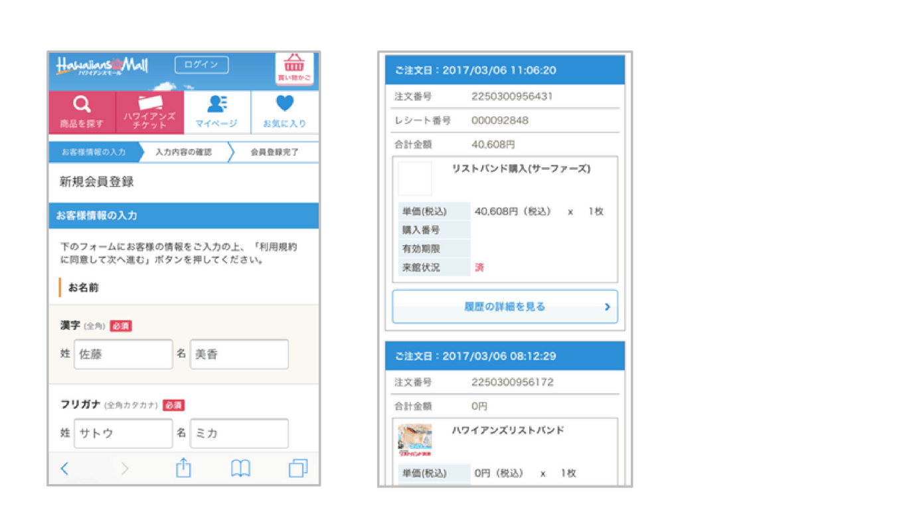Click the kanji surname field 佐藤
Screen dimensions: 907x510
click(x=123, y=355)
